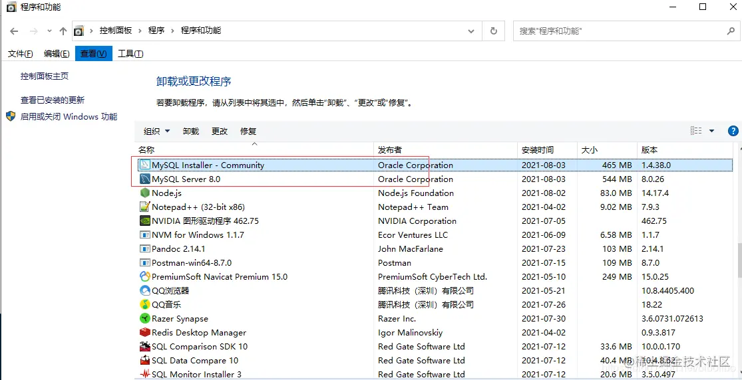Click the MySQL Installer - Community program icon
742x380 pixels.
coord(145,165)
